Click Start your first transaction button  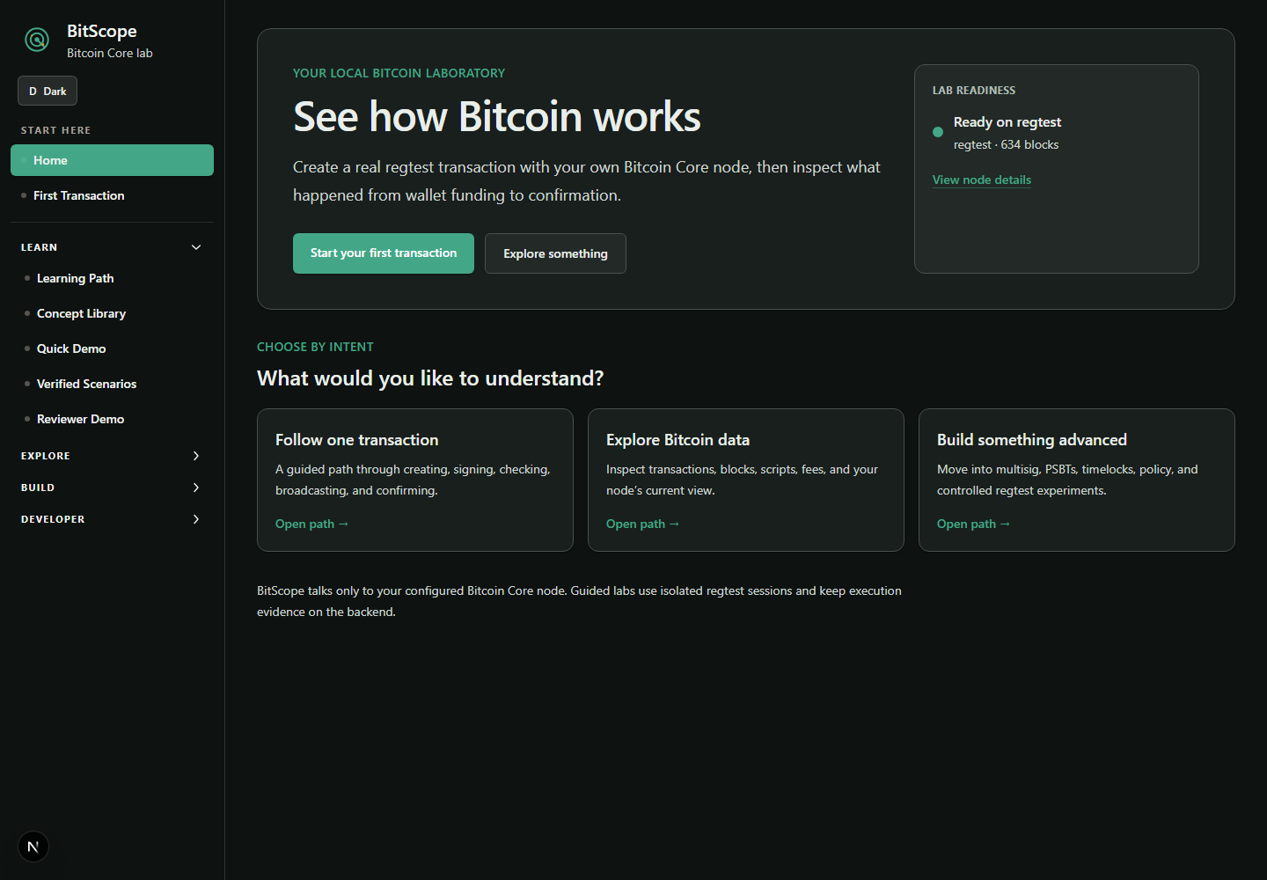[x=384, y=253]
